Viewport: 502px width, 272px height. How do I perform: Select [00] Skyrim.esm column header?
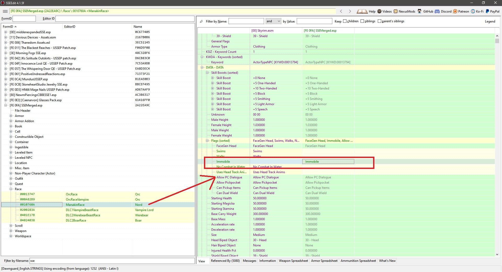click(276, 31)
